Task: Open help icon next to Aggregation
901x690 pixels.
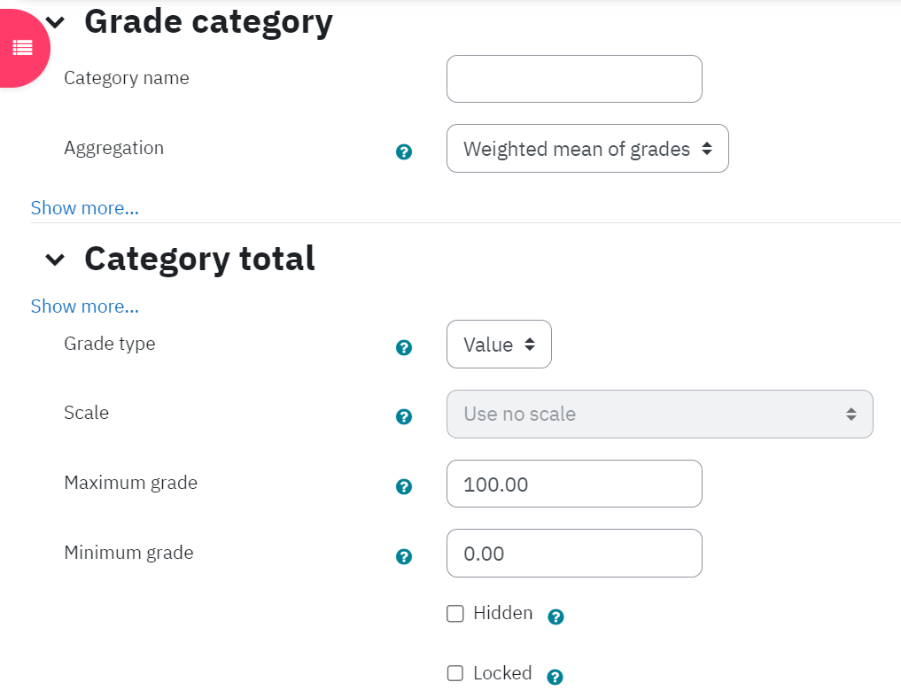Action: [404, 151]
